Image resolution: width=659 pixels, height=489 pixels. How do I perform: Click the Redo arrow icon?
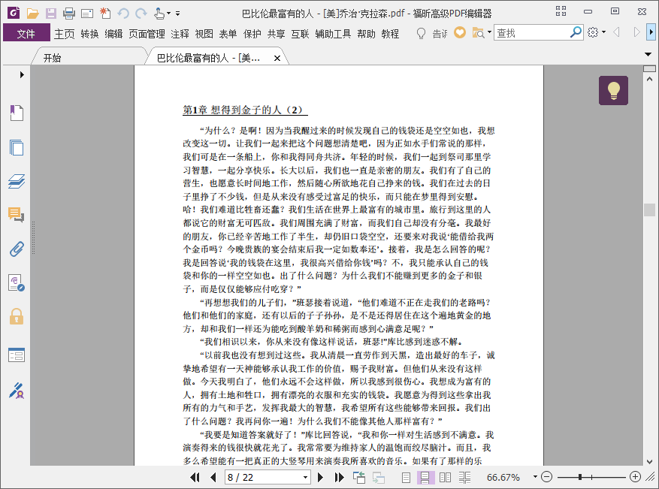click(141, 14)
